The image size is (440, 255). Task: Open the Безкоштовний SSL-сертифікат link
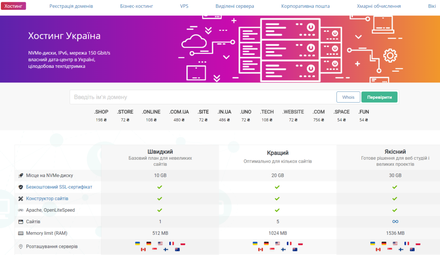tap(59, 187)
